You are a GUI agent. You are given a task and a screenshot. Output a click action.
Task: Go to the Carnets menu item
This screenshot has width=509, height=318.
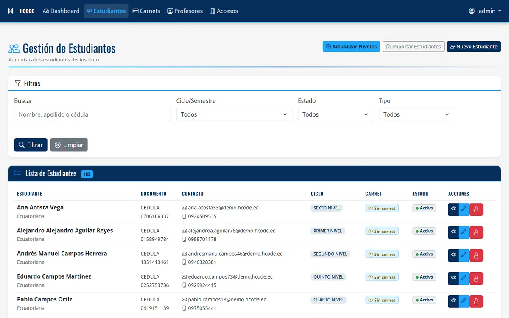click(x=146, y=11)
